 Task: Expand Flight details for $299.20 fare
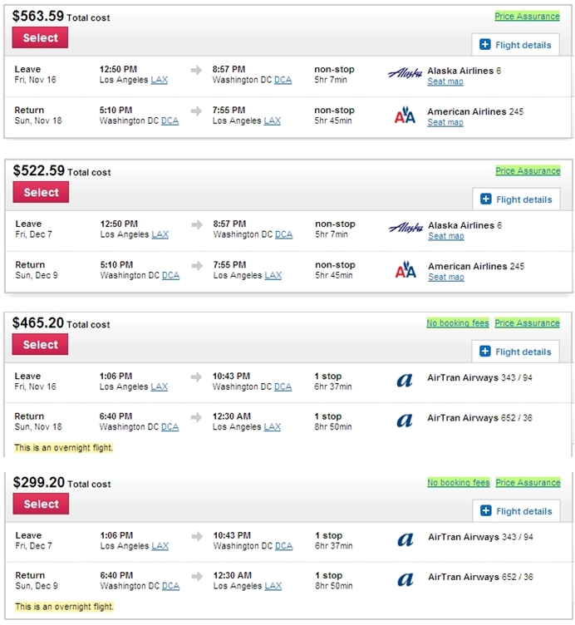(517, 511)
